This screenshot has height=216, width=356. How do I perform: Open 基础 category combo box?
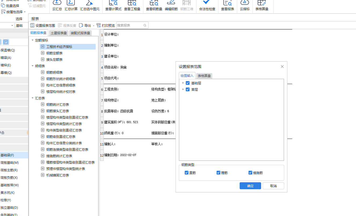21,26
